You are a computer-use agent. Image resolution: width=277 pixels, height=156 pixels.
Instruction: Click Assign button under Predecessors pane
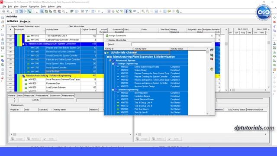coord(17,139)
